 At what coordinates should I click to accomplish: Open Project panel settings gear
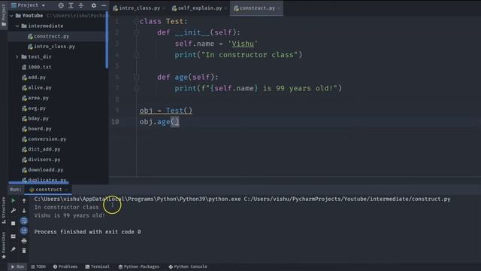[x=93, y=5]
